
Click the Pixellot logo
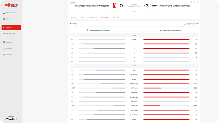pyautogui.click(x=11, y=119)
